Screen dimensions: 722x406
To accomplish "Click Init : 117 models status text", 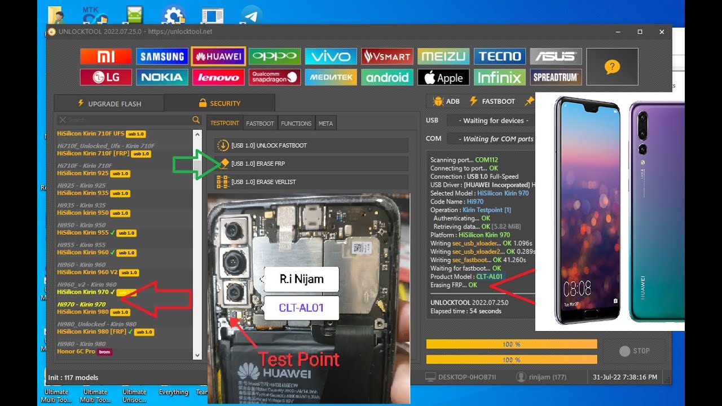I will tap(73, 378).
